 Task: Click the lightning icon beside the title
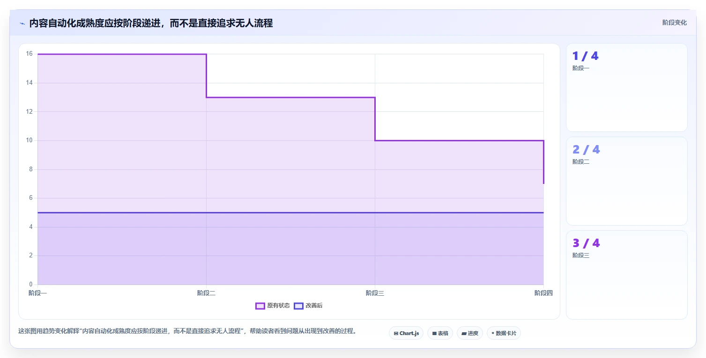(22, 23)
